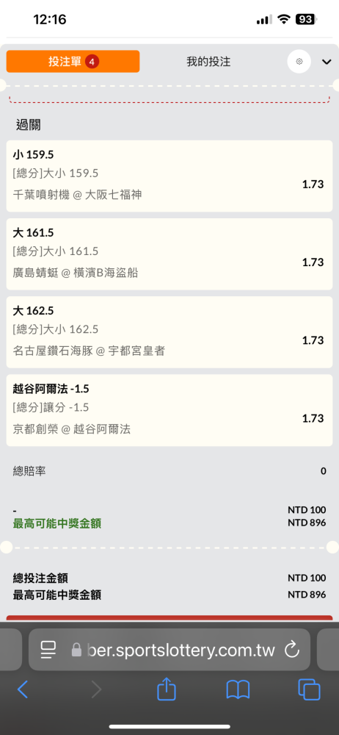Tap Safari back arrow
This screenshot has height=735, width=339.
click(x=23, y=689)
